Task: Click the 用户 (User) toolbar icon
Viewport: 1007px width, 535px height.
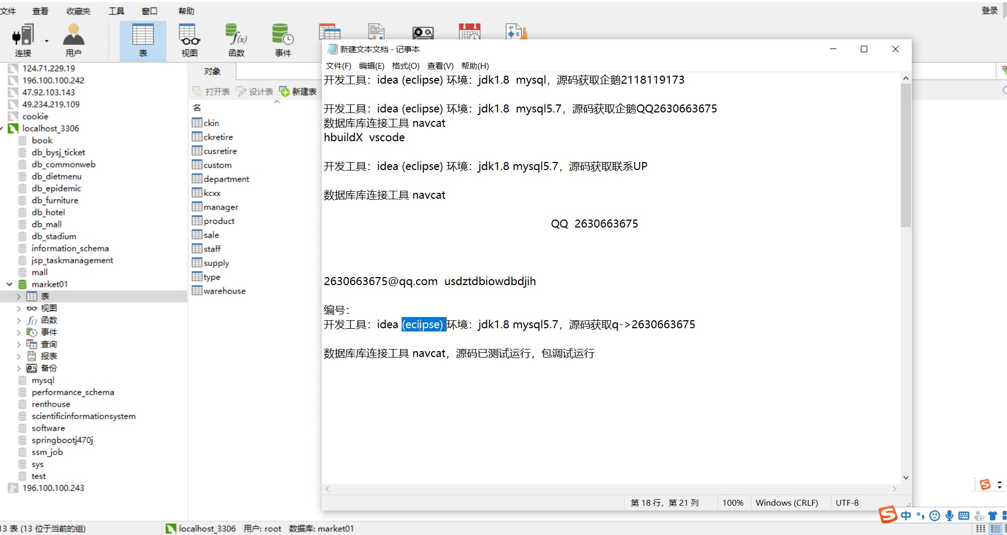Action: (x=74, y=40)
